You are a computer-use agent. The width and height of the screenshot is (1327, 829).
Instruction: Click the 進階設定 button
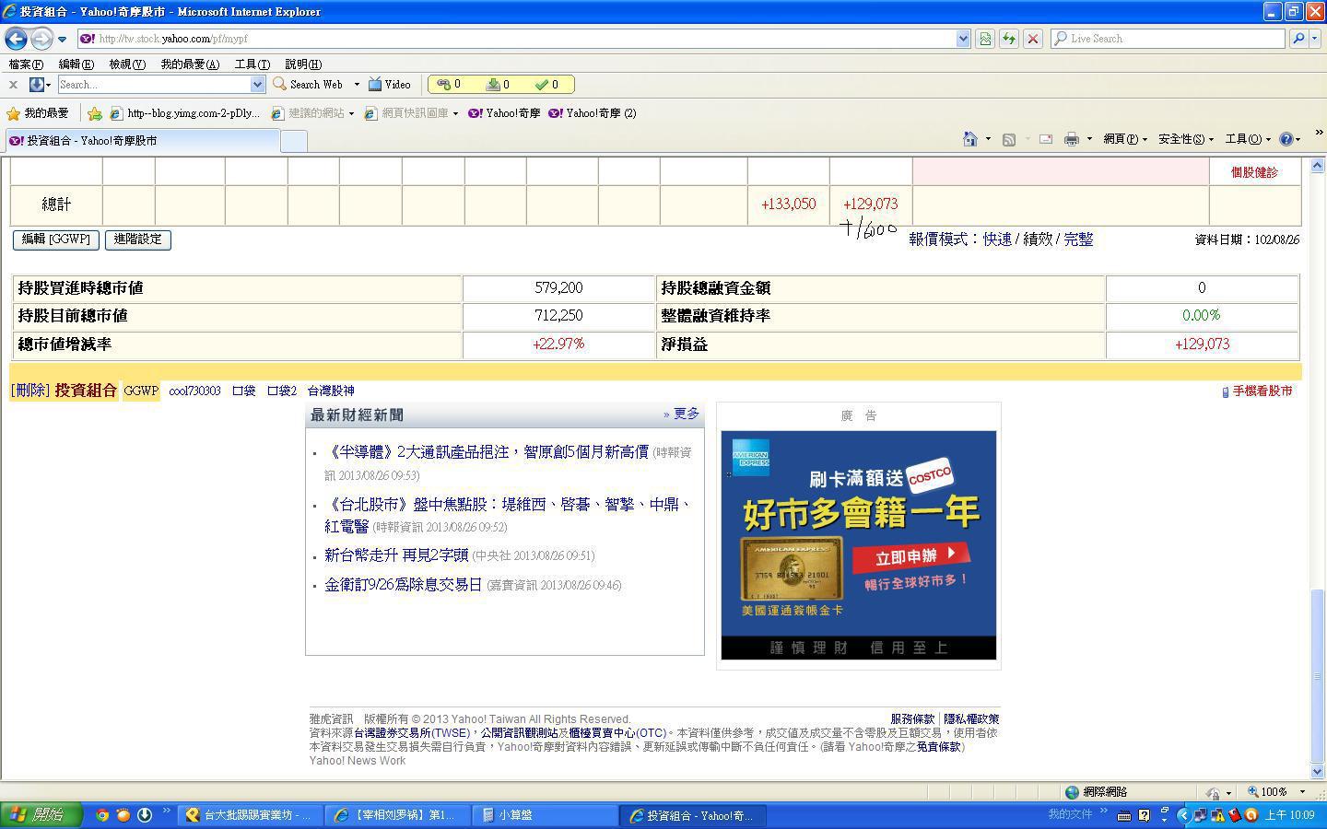coord(137,239)
